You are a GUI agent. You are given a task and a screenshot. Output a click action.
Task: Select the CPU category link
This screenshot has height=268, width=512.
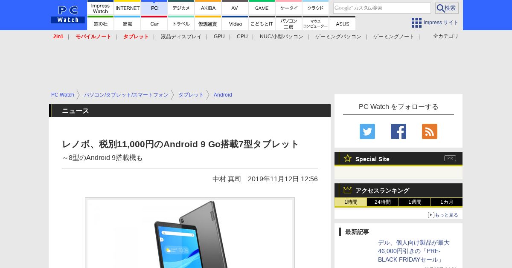pos(242,37)
